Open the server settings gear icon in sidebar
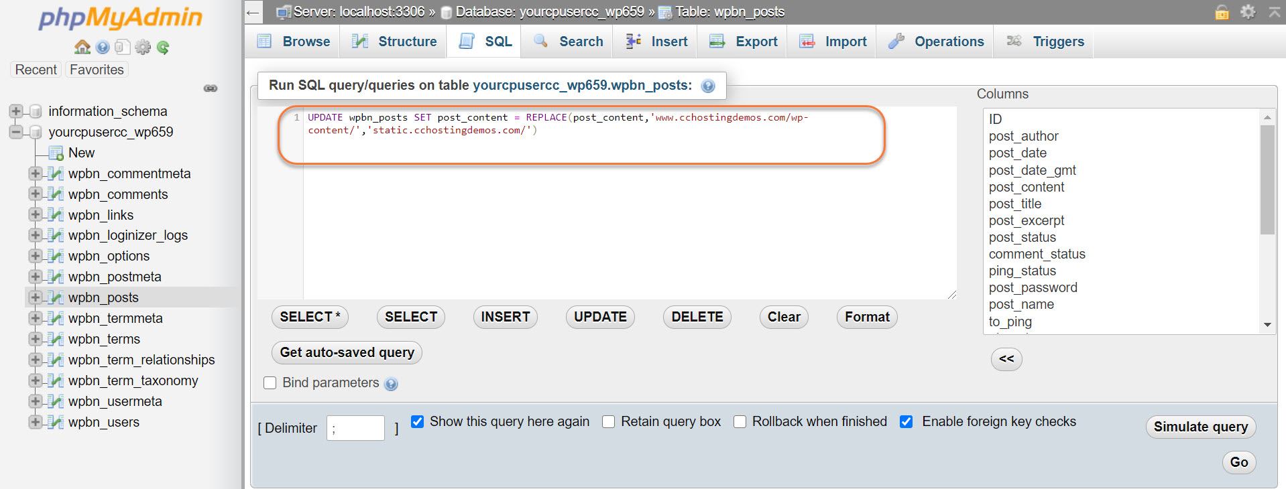Image resolution: width=1286 pixels, height=489 pixels. (x=143, y=47)
